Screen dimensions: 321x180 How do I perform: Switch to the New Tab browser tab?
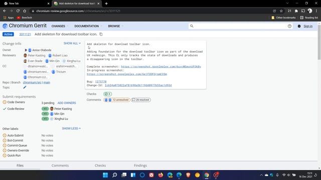(26, 3)
